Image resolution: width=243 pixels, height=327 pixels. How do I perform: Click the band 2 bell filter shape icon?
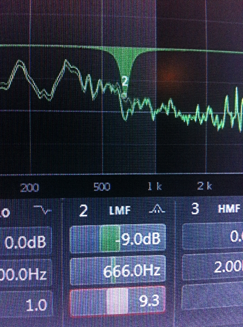point(157,209)
